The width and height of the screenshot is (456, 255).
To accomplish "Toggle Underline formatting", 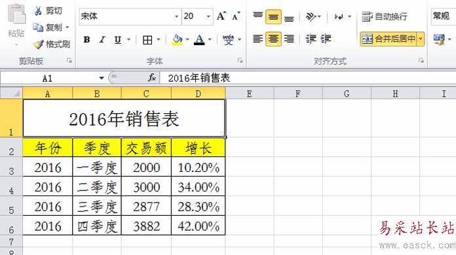I will pyautogui.click(x=117, y=39).
